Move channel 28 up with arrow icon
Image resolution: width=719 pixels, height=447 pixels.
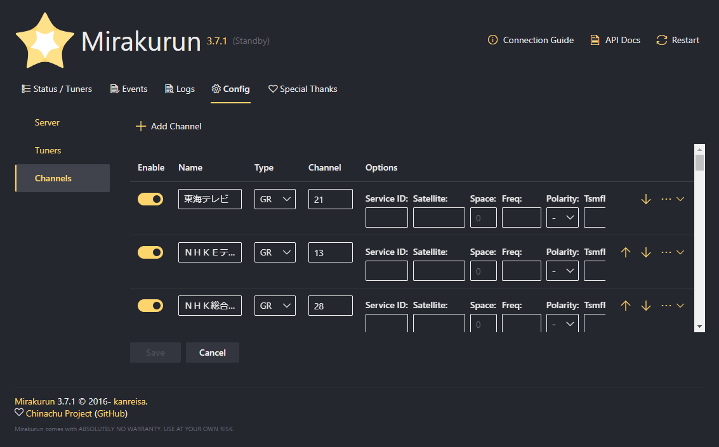[x=626, y=306]
